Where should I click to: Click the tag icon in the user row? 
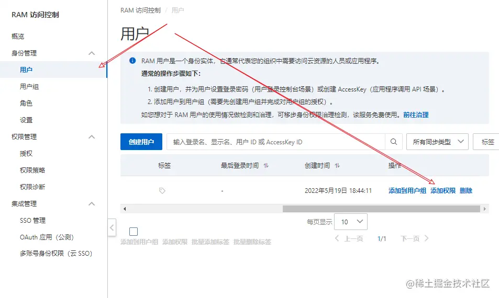[162, 191]
